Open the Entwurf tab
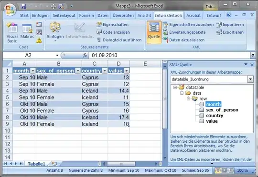This screenshot has height=177, width=258. [214, 15]
